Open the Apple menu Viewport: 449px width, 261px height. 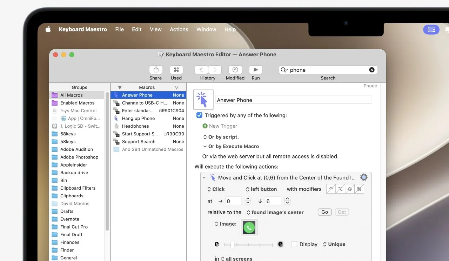[x=48, y=29]
